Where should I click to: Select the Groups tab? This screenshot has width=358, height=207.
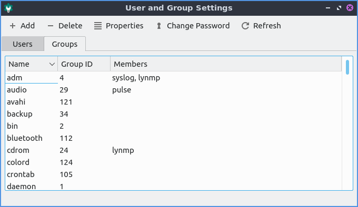coord(65,44)
